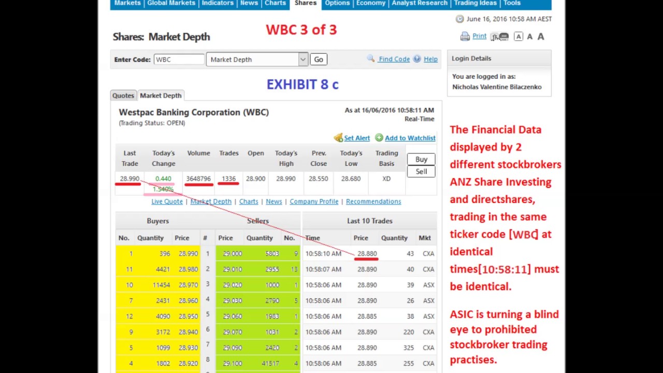Click seller quantity 2955
The image size is (663, 373).
click(x=271, y=269)
